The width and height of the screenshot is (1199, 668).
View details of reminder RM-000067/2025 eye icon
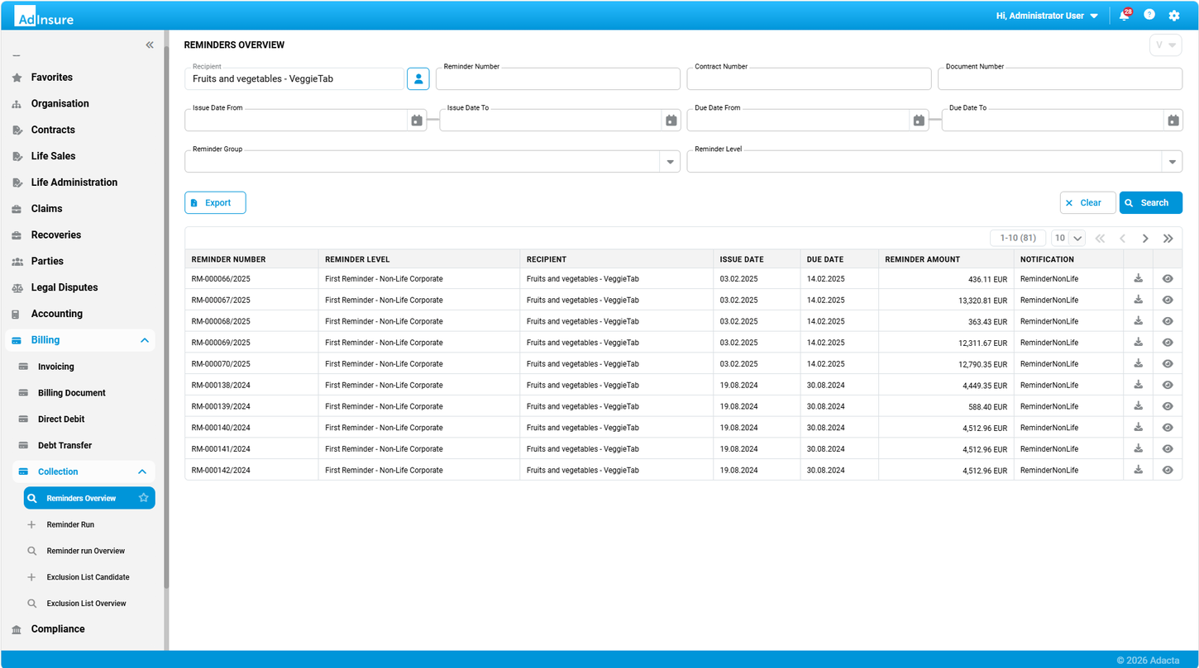1168,300
